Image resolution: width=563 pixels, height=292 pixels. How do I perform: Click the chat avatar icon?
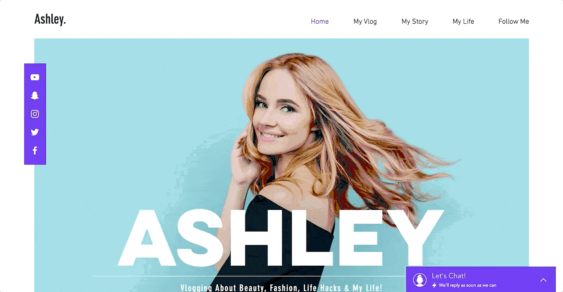point(420,280)
